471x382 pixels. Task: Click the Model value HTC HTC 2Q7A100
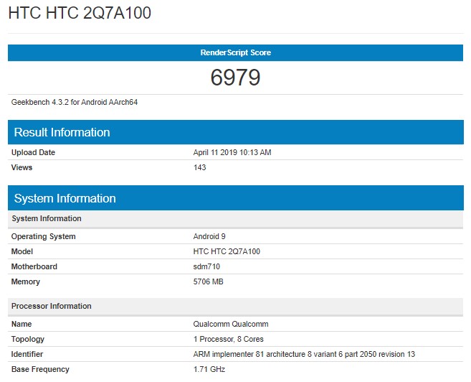click(227, 251)
